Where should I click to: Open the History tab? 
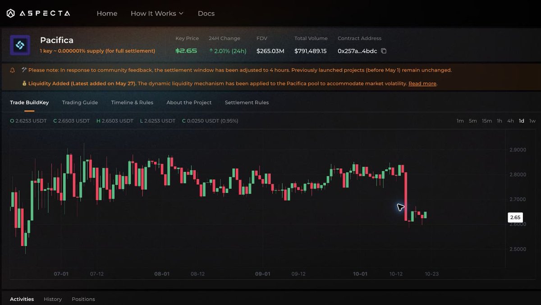coord(53,299)
